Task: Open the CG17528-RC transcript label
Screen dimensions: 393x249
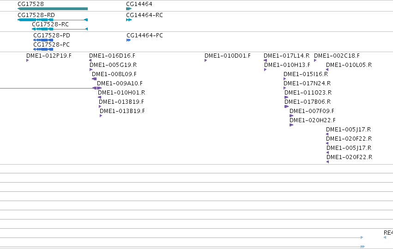Action: [50, 24]
